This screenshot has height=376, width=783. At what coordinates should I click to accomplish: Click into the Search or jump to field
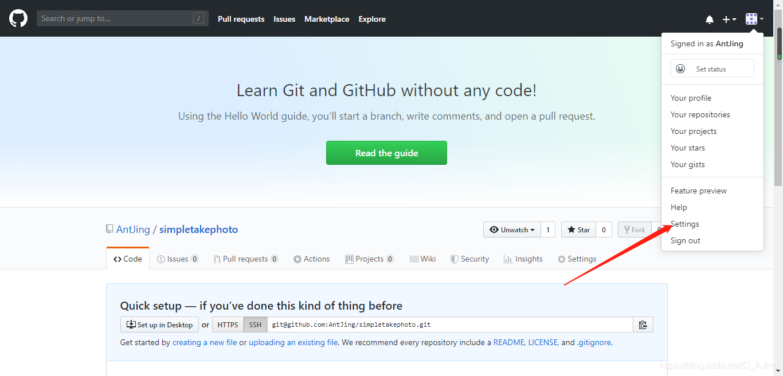pos(115,18)
